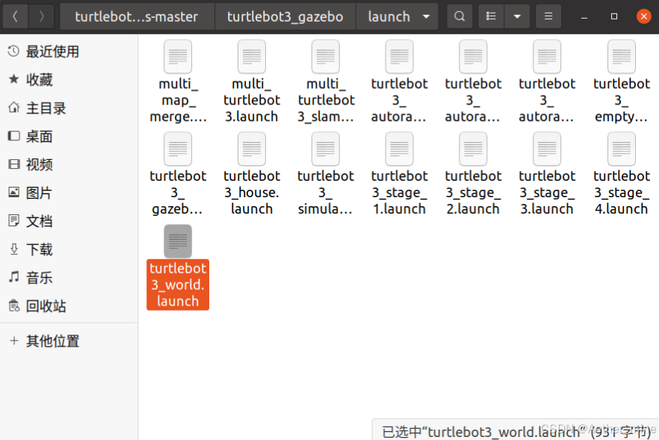659x440 pixels.
Task: Switch to list view
Action: click(491, 16)
